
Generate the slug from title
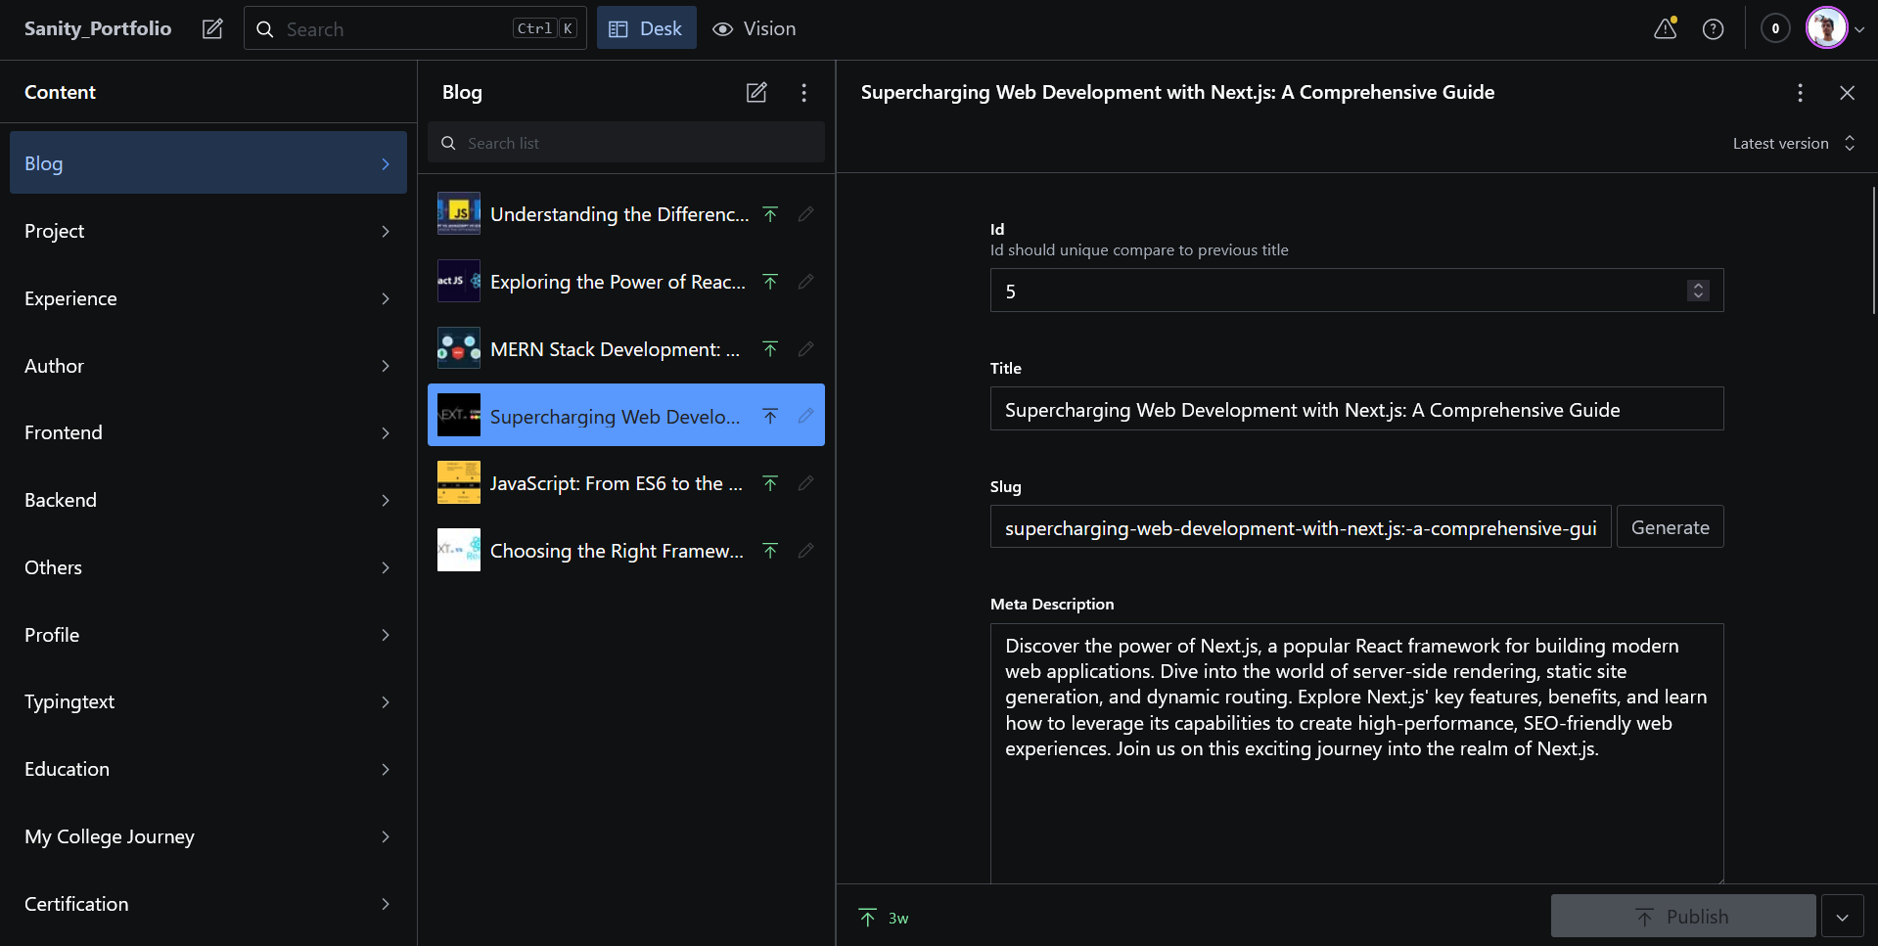pos(1670,527)
